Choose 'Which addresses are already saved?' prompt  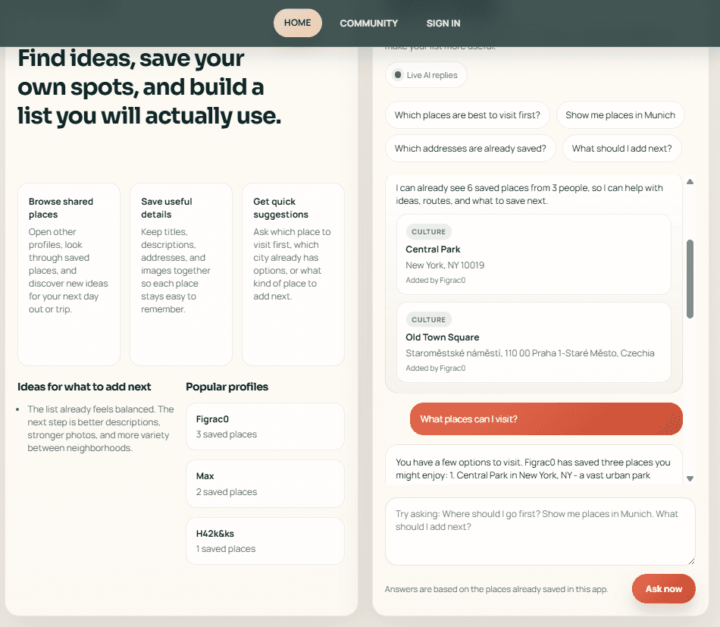tap(470, 148)
